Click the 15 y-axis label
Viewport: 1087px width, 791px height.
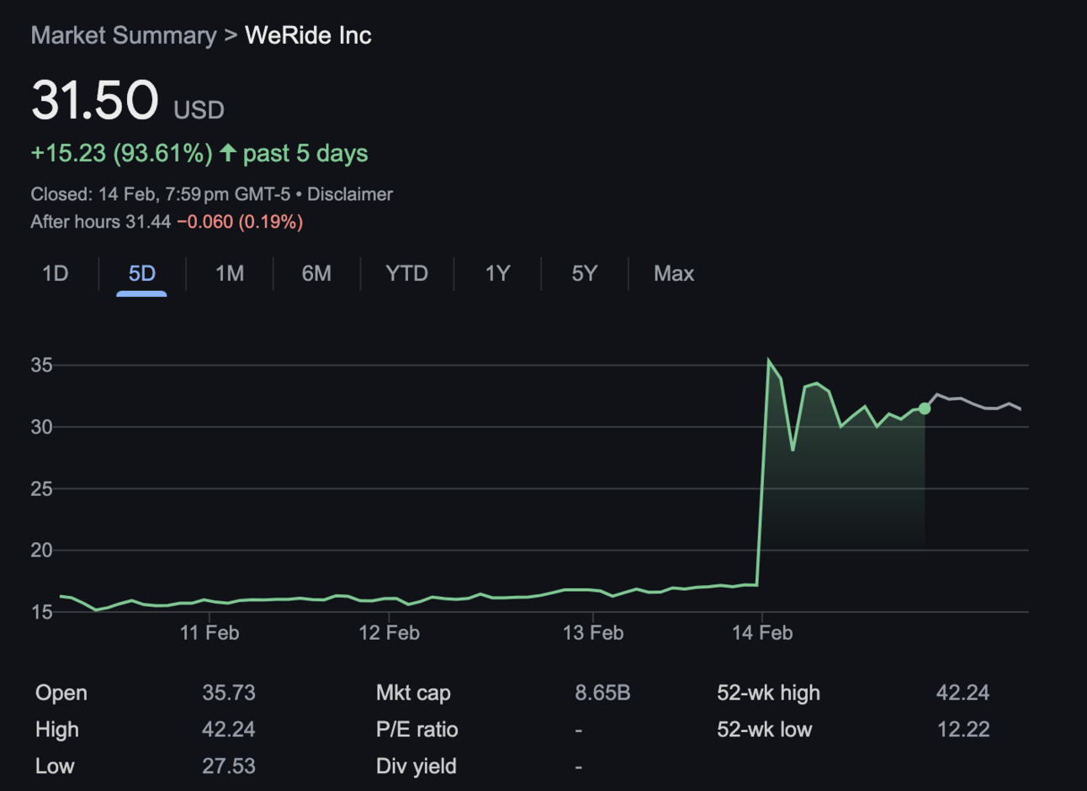[x=41, y=612]
